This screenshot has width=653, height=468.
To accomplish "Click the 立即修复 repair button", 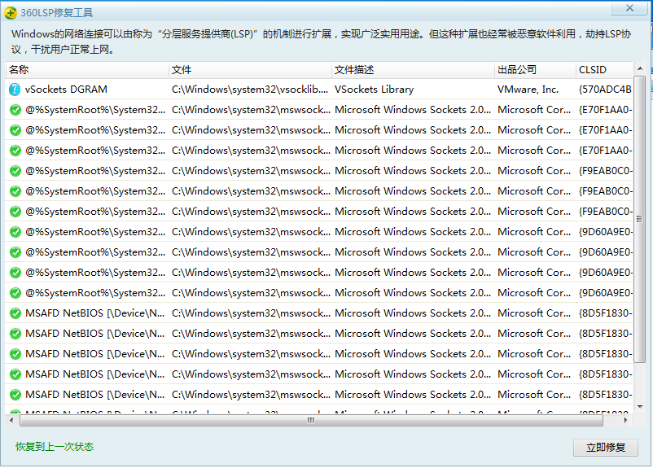I will pyautogui.click(x=606, y=448).
